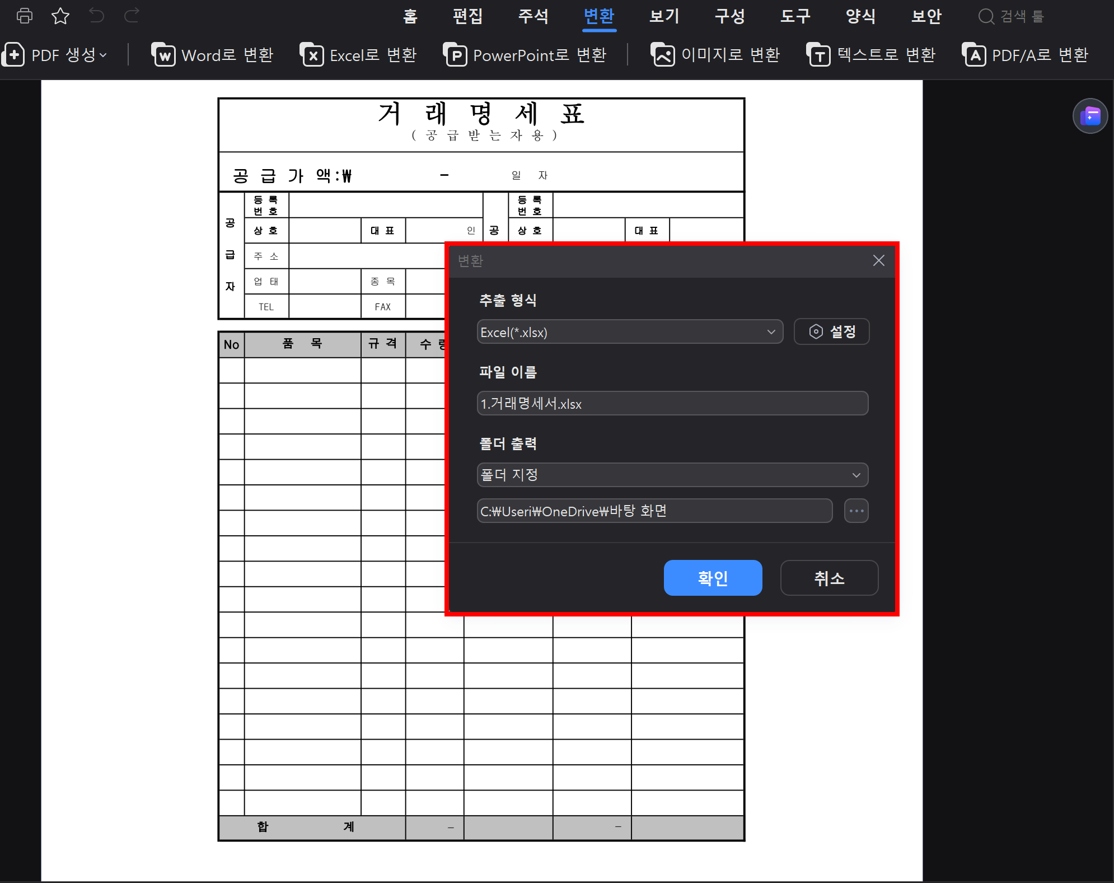Click Word로 변환 button
This screenshot has width=1114, height=883.
pos(212,55)
